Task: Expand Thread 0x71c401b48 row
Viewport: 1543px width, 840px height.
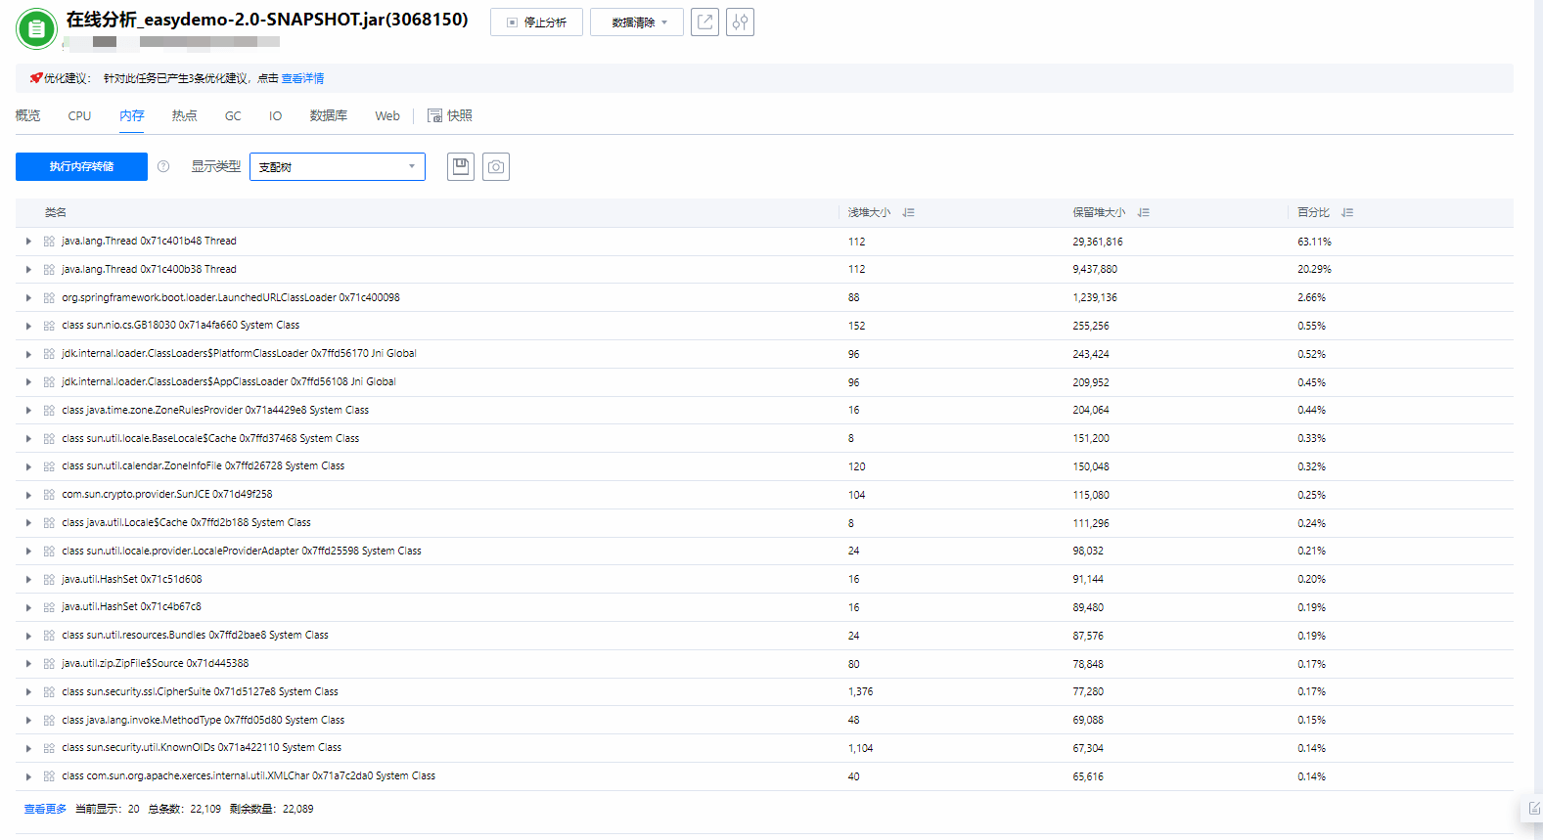Action: [28, 242]
